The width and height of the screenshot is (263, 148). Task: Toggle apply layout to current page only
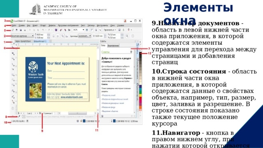click(67, 36)
